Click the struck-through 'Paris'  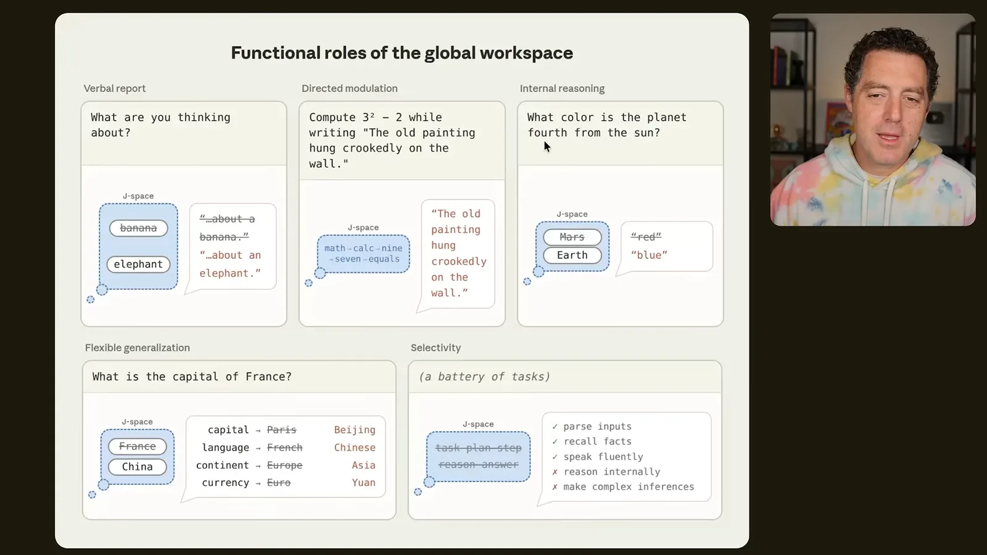281,430
